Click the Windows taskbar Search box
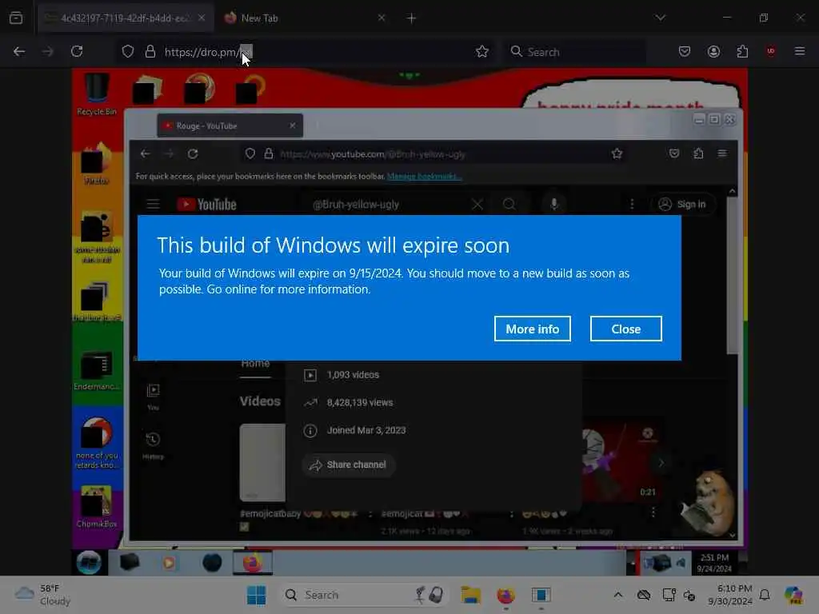Viewport: 819px width, 614px height. tap(366, 595)
